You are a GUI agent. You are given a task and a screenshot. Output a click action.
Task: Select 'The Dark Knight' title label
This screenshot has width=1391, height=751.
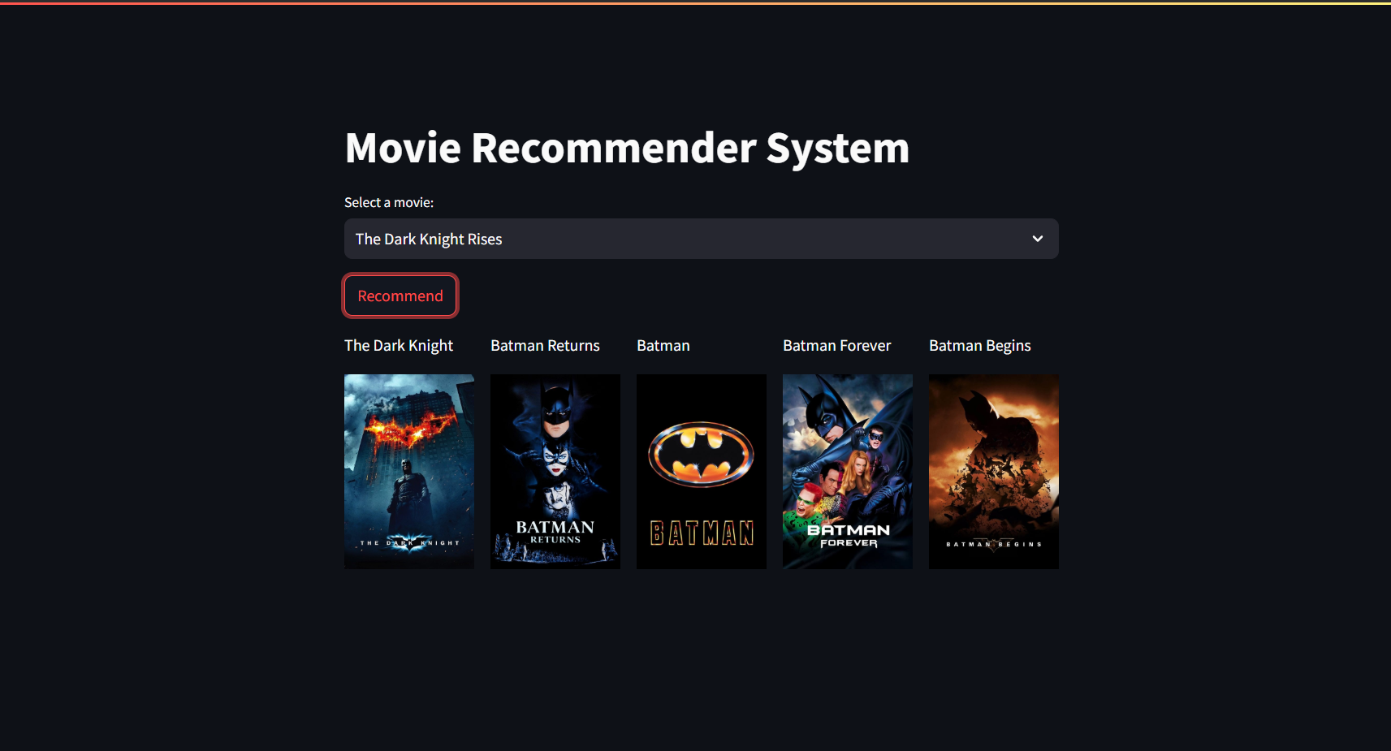(399, 346)
